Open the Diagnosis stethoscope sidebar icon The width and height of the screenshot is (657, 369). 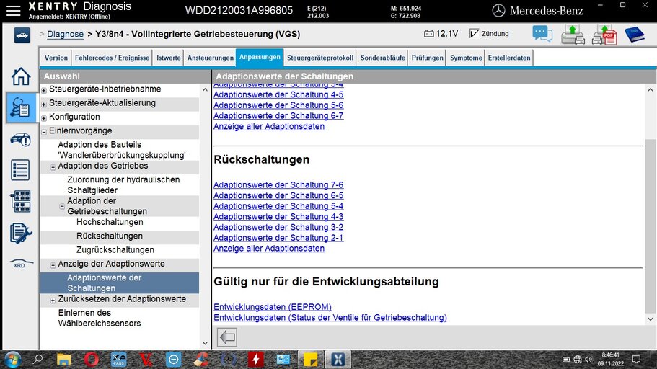pos(20,107)
